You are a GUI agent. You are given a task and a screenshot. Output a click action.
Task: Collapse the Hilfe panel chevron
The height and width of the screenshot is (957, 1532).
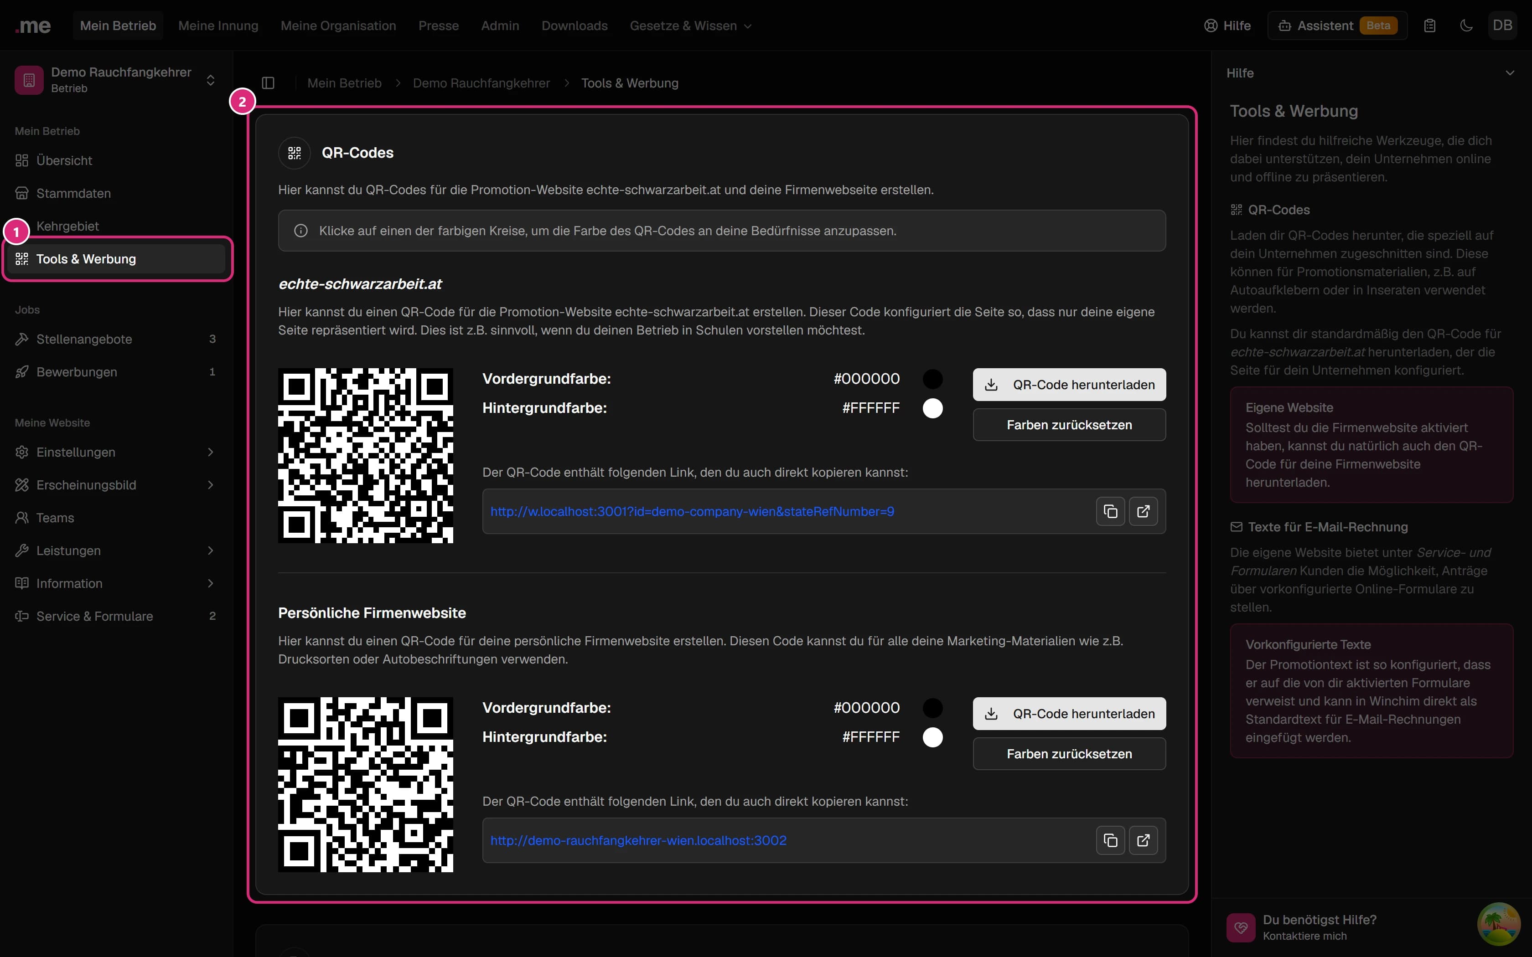point(1510,73)
